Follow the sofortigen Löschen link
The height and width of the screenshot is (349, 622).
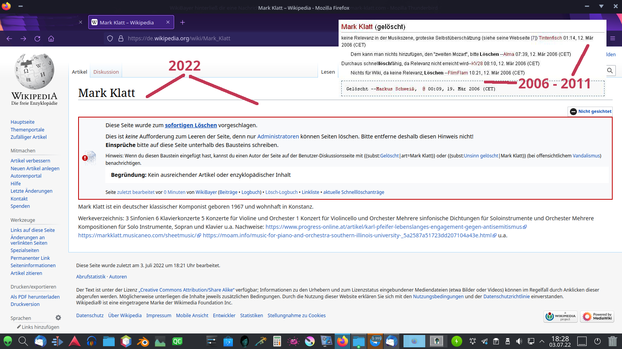(x=191, y=125)
